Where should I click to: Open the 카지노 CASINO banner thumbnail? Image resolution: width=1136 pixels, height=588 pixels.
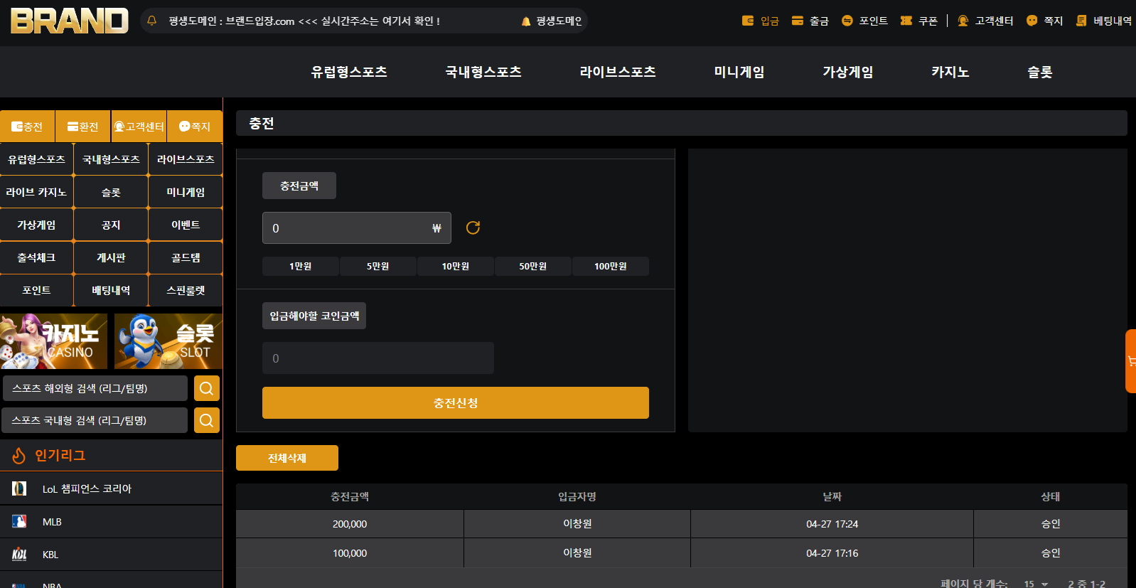(53, 341)
